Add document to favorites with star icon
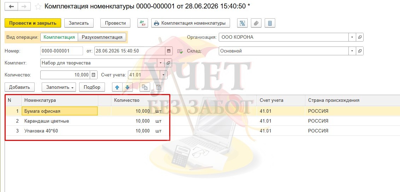The height and width of the screenshot is (192, 400). point(38,7)
